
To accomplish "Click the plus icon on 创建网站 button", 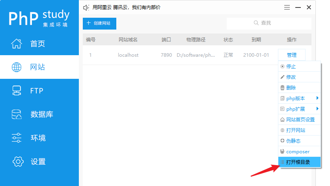I will click(x=89, y=23).
